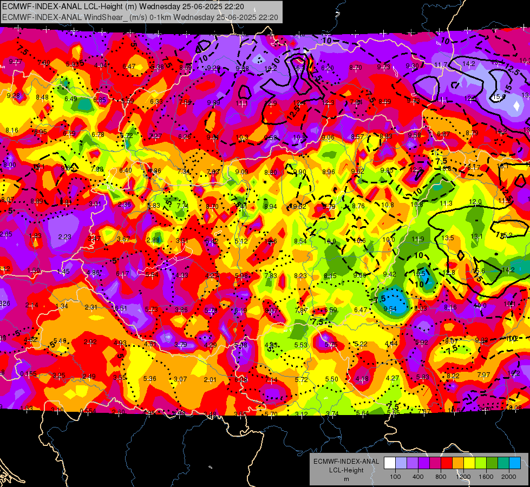Click the white swatch in the LCL-Height legend
This screenshot has height=487, width=530.
tap(390, 463)
